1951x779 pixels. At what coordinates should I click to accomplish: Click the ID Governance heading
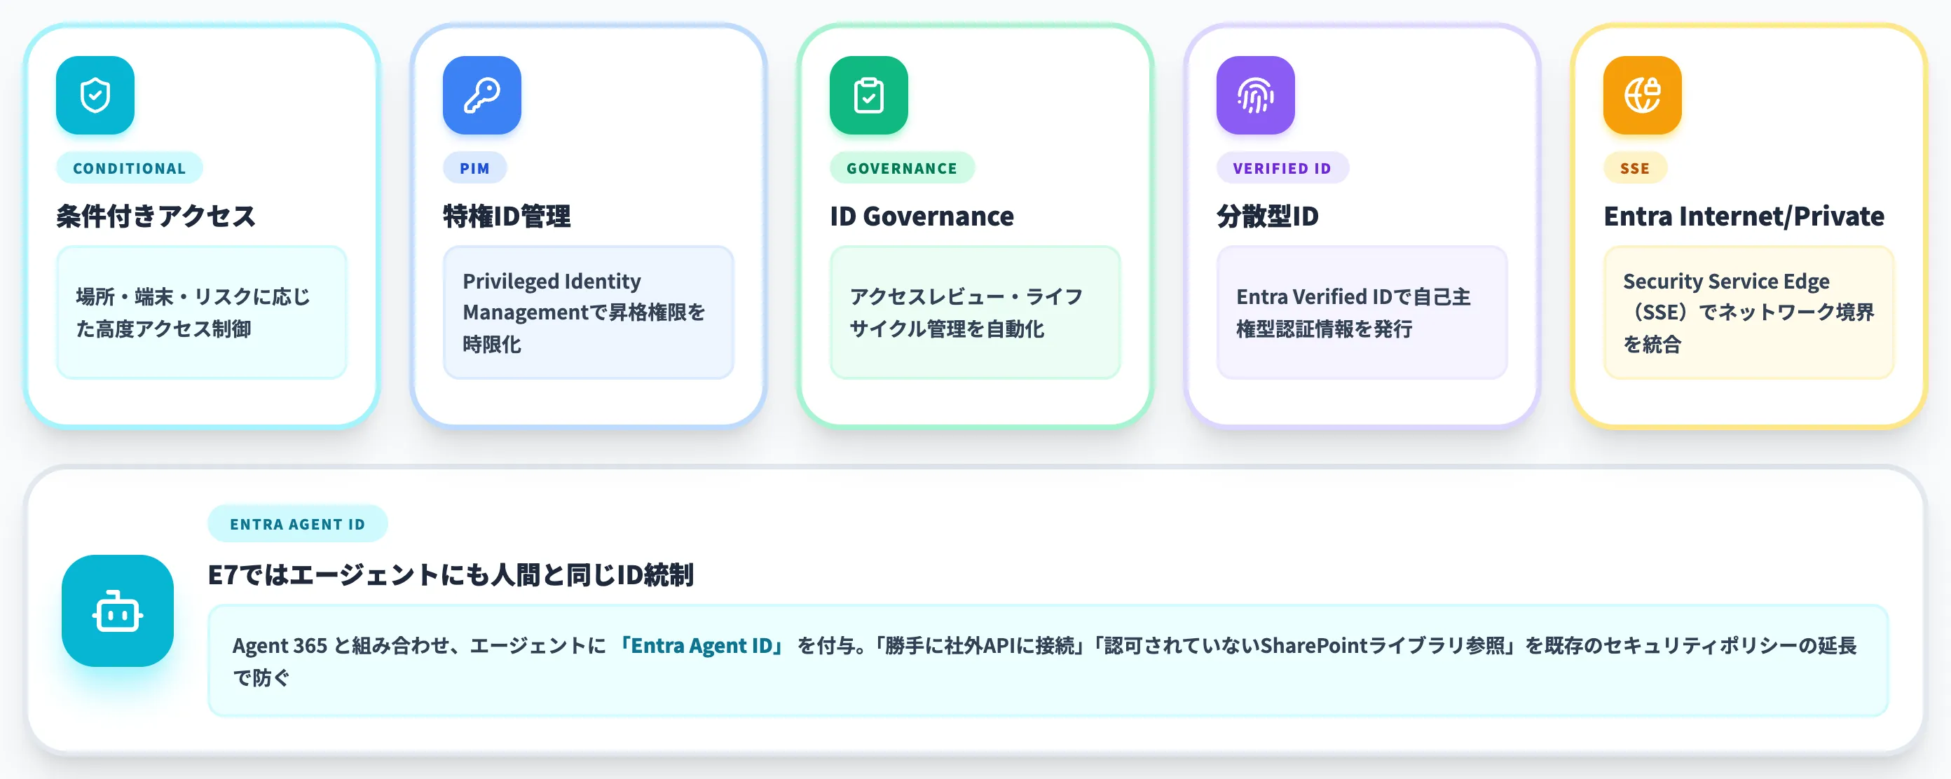[x=922, y=216]
